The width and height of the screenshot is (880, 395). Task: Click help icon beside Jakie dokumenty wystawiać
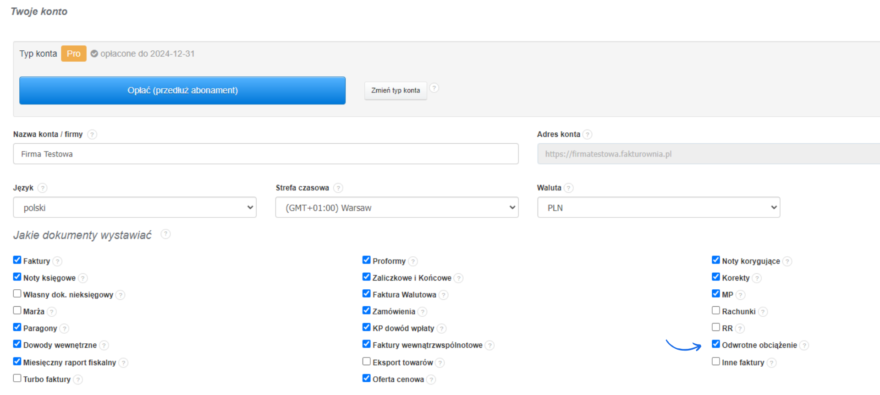(165, 234)
